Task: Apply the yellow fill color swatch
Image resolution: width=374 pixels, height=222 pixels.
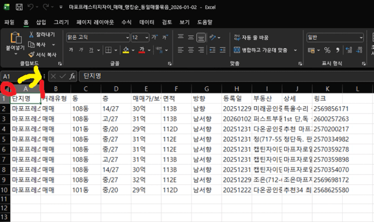Action: point(125,50)
